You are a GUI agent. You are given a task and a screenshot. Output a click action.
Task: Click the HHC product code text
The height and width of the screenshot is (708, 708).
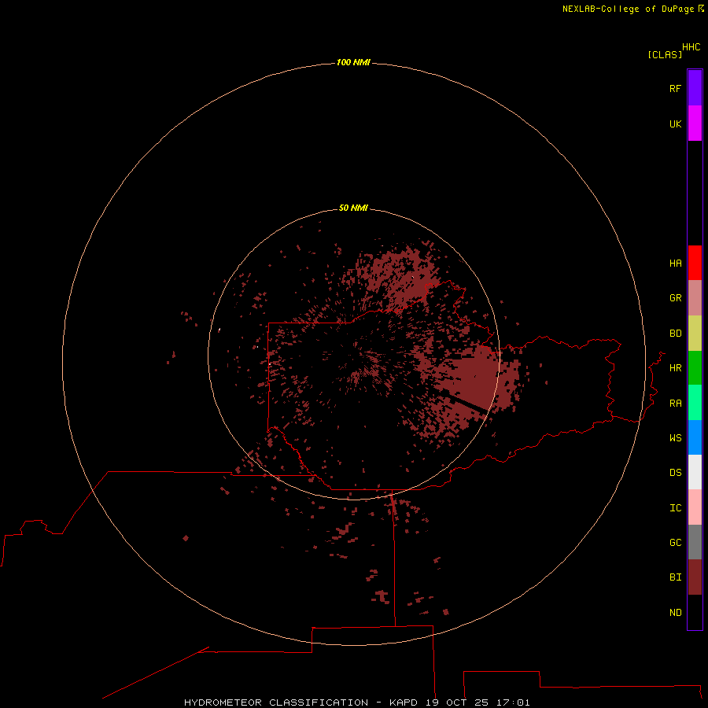691,47
